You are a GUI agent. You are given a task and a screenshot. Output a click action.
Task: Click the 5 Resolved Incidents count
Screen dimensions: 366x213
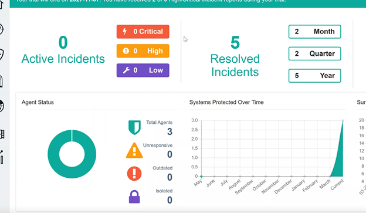coord(235,42)
